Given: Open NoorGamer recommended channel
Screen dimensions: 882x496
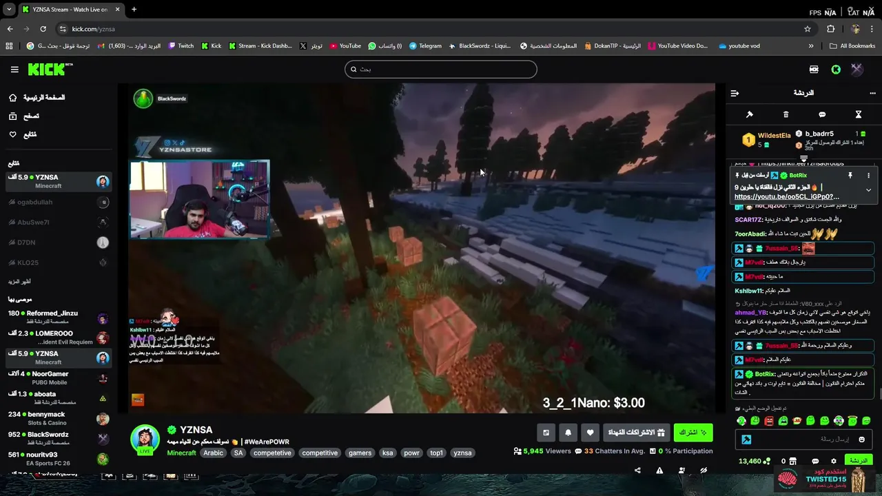Looking at the screenshot, I should (x=59, y=378).
